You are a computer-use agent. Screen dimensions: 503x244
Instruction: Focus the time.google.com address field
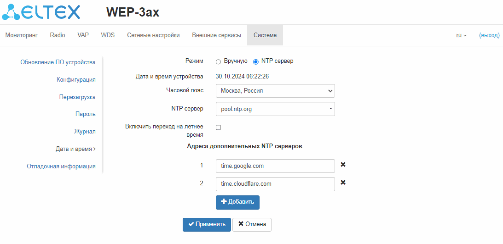pyautogui.click(x=275, y=166)
